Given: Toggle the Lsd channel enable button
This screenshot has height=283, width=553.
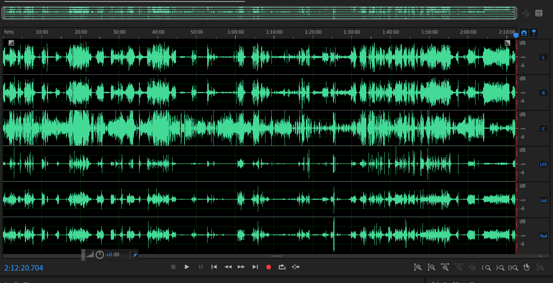Looking at the screenshot, I should tap(543, 200).
